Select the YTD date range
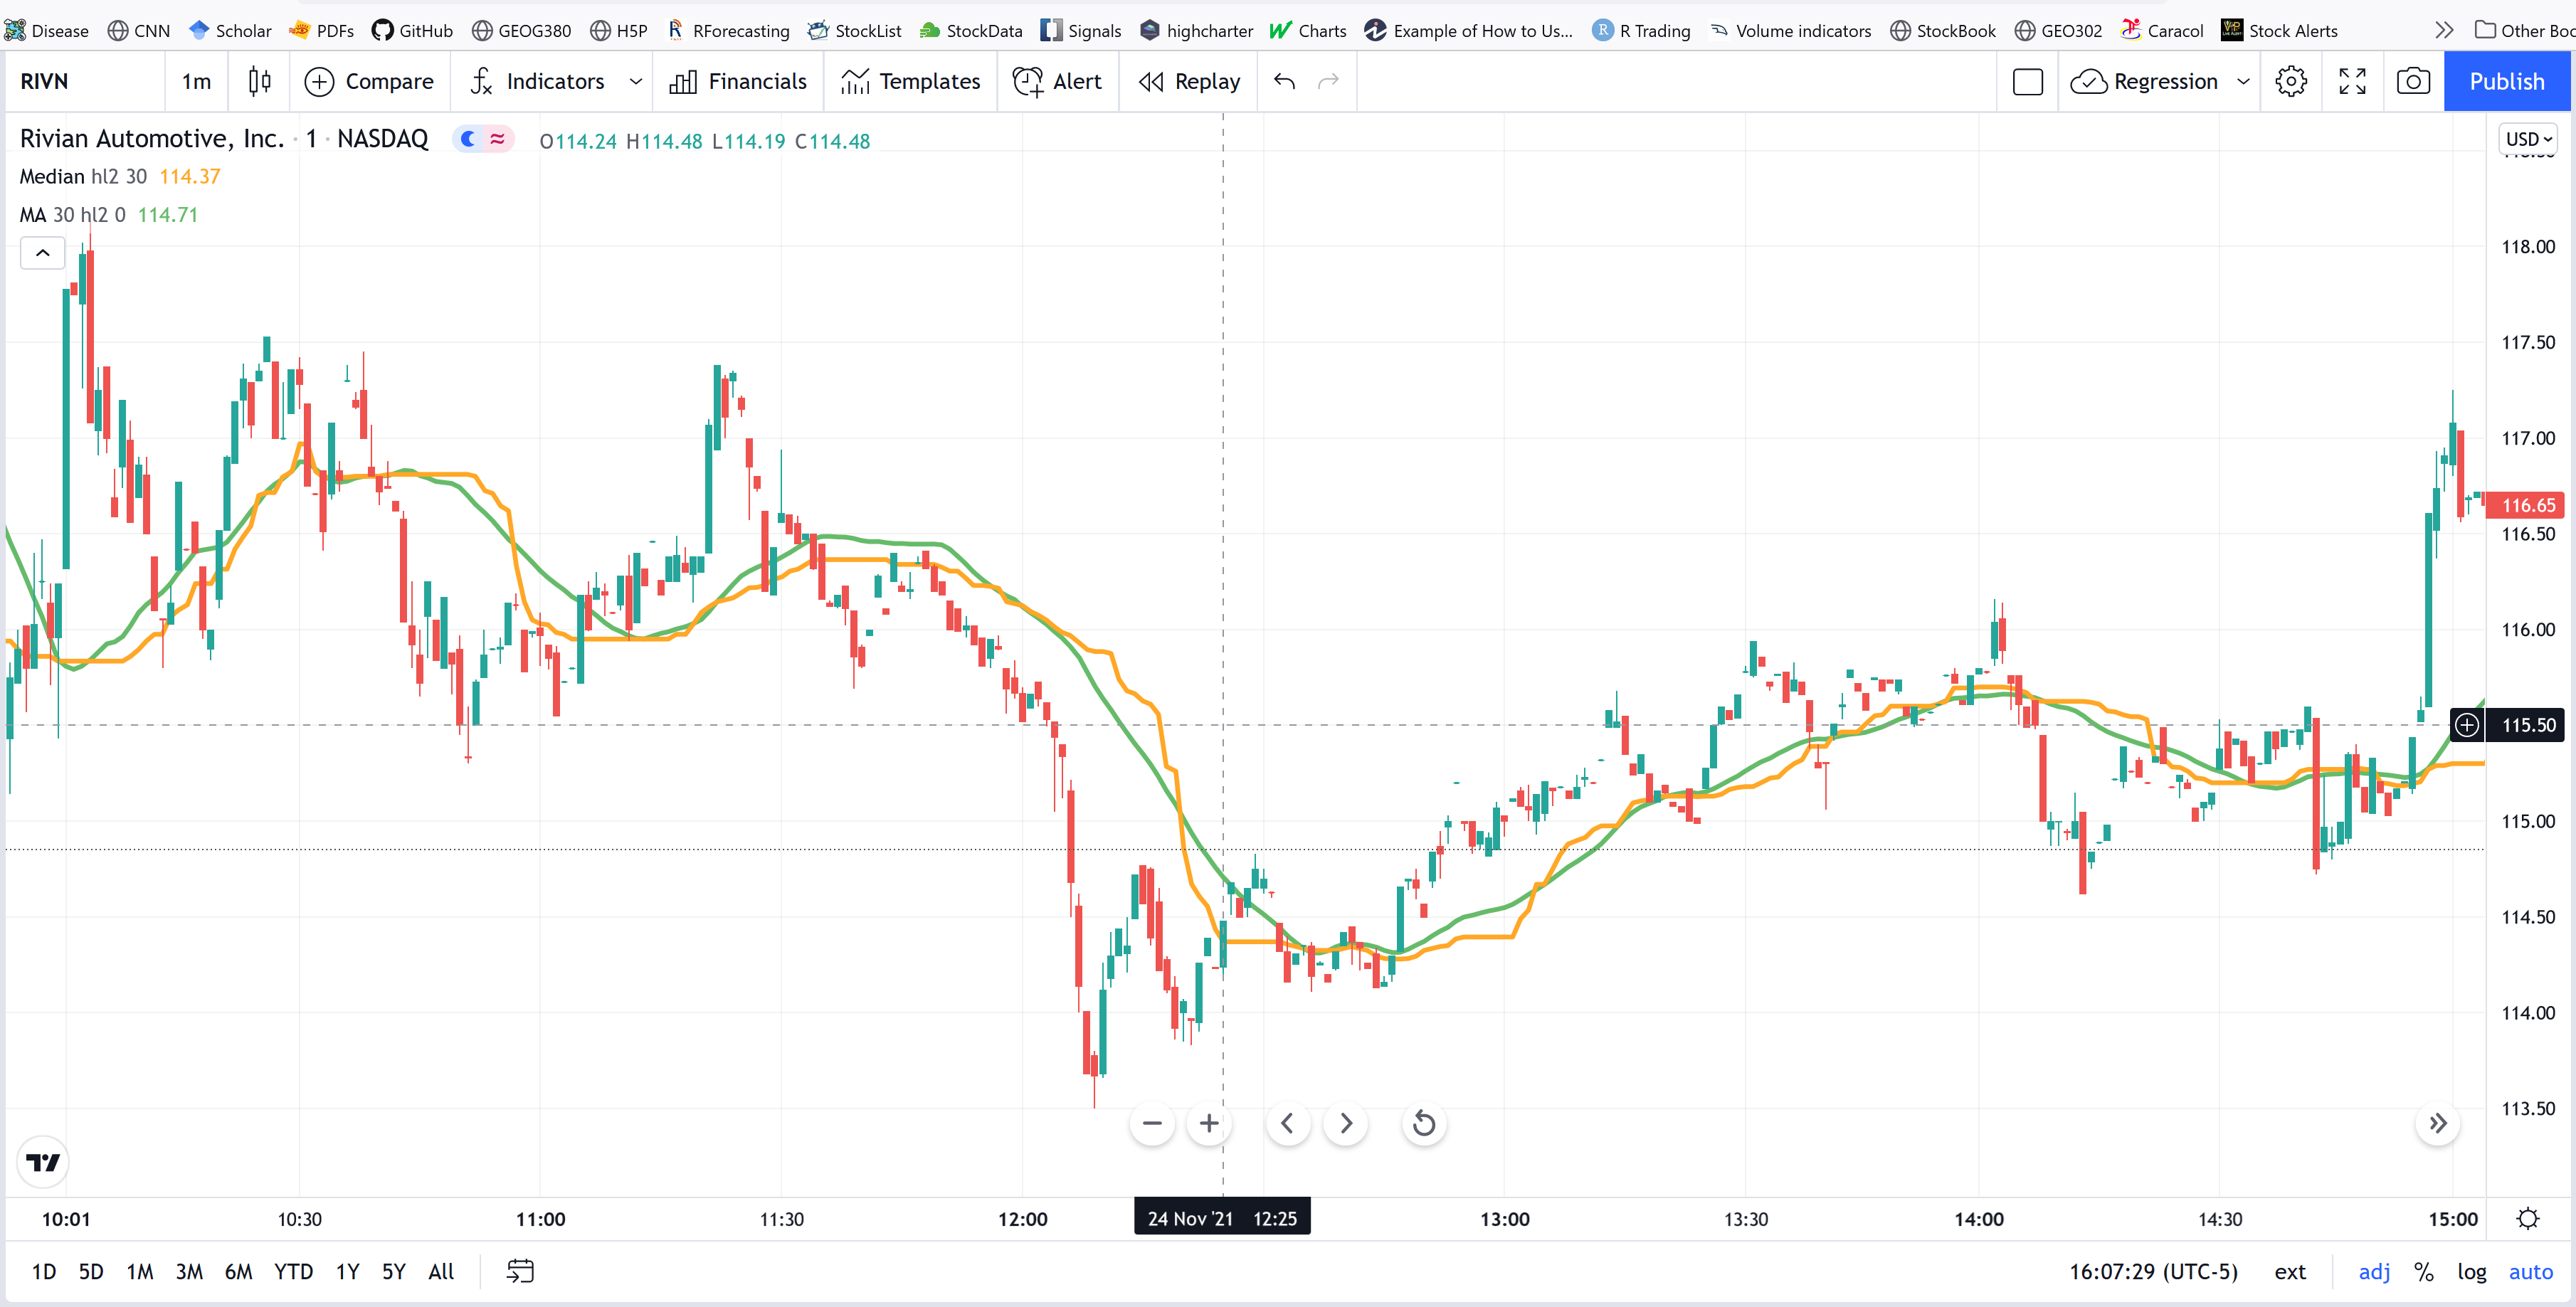 293,1271
